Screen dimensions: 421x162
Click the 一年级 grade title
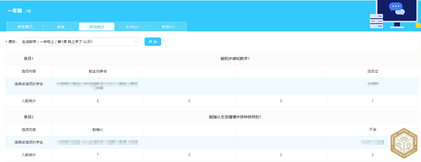[x=15, y=11]
